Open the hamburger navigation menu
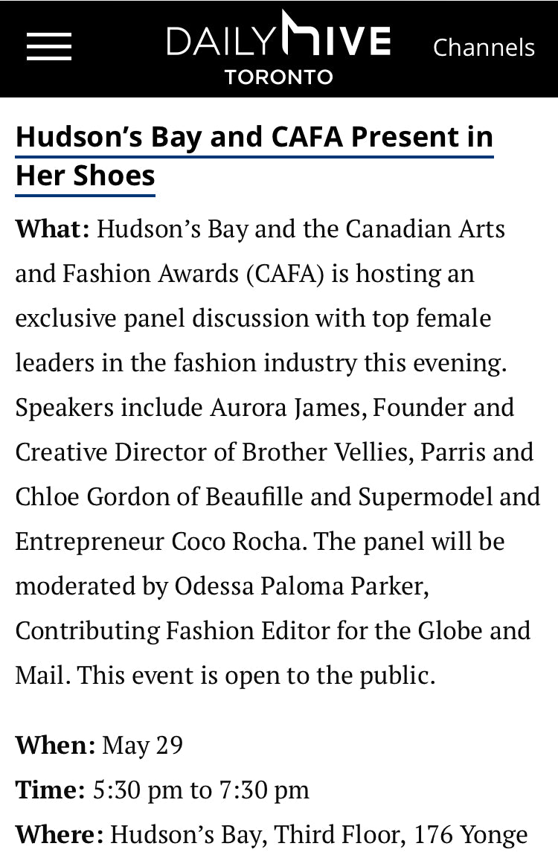The image size is (558, 855). tap(49, 46)
